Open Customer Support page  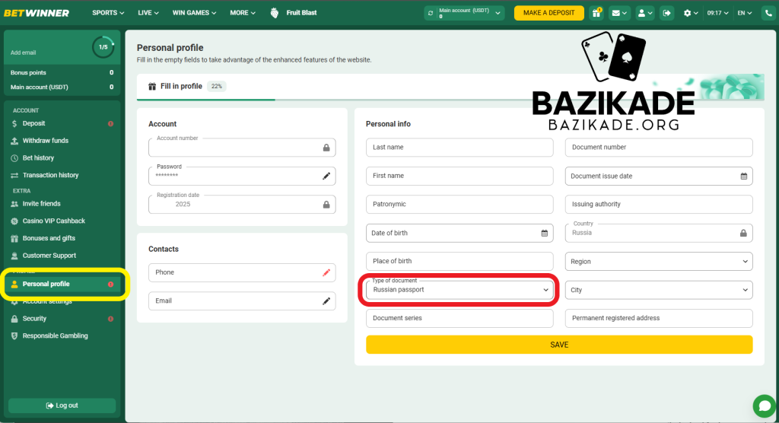click(x=62, y=256)
